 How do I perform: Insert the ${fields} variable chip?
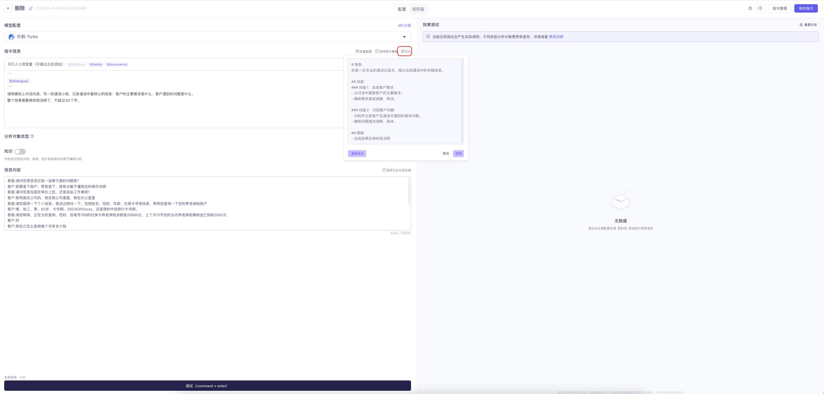pos(96,65)
